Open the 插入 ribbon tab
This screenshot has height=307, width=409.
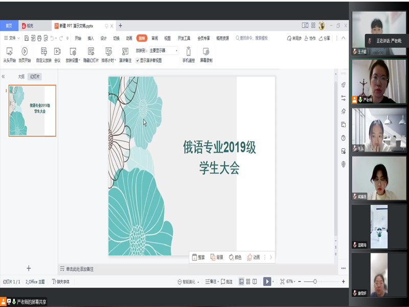(x=90, y=38)
